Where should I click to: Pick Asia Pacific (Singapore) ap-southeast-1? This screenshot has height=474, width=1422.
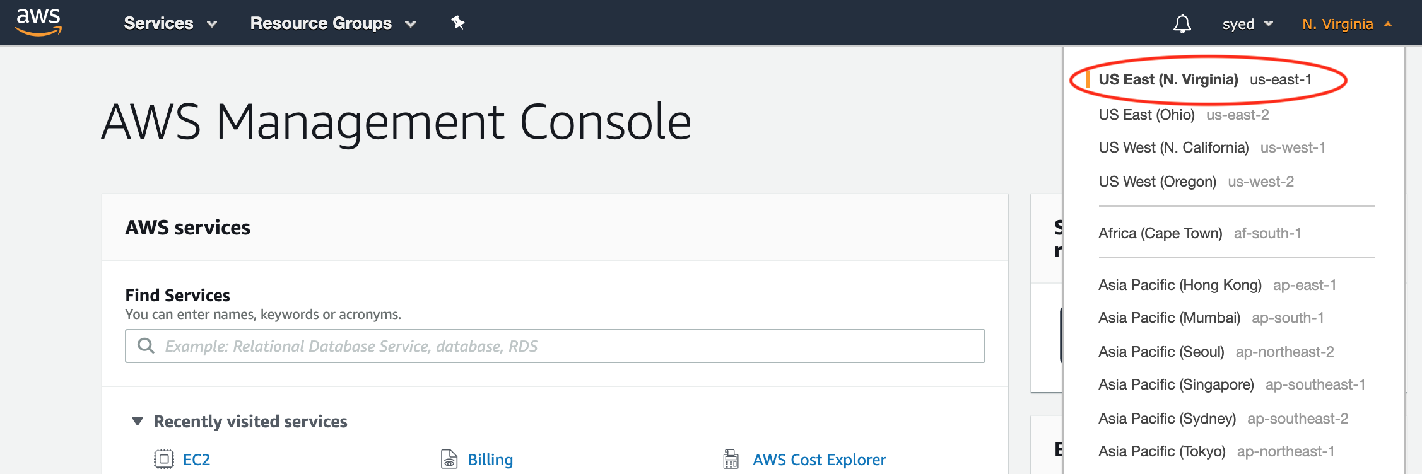pyautogui.click(x=1232, y=384)
